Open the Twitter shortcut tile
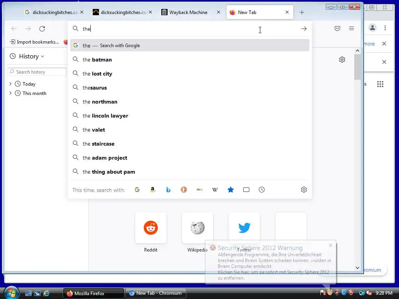Screen dimensions: 399x299 click(x=244, y=228)
